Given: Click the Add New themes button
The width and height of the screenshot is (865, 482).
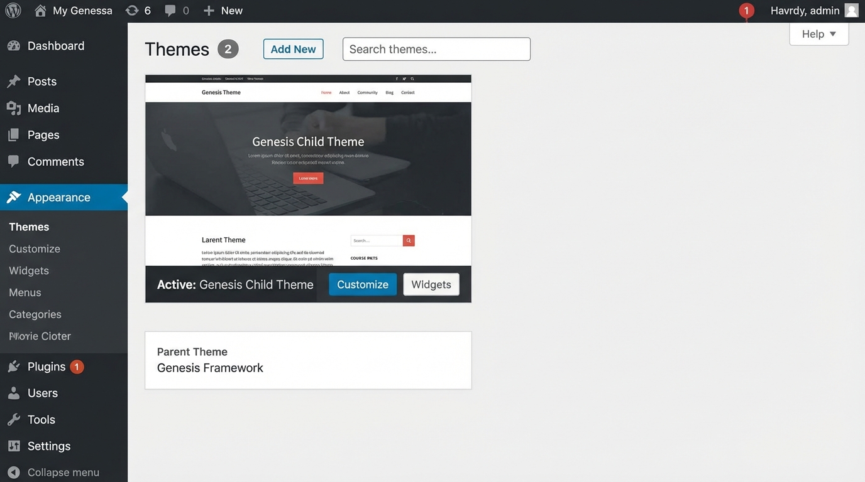Looking at the screenshot, I should (x=293, y=48).
